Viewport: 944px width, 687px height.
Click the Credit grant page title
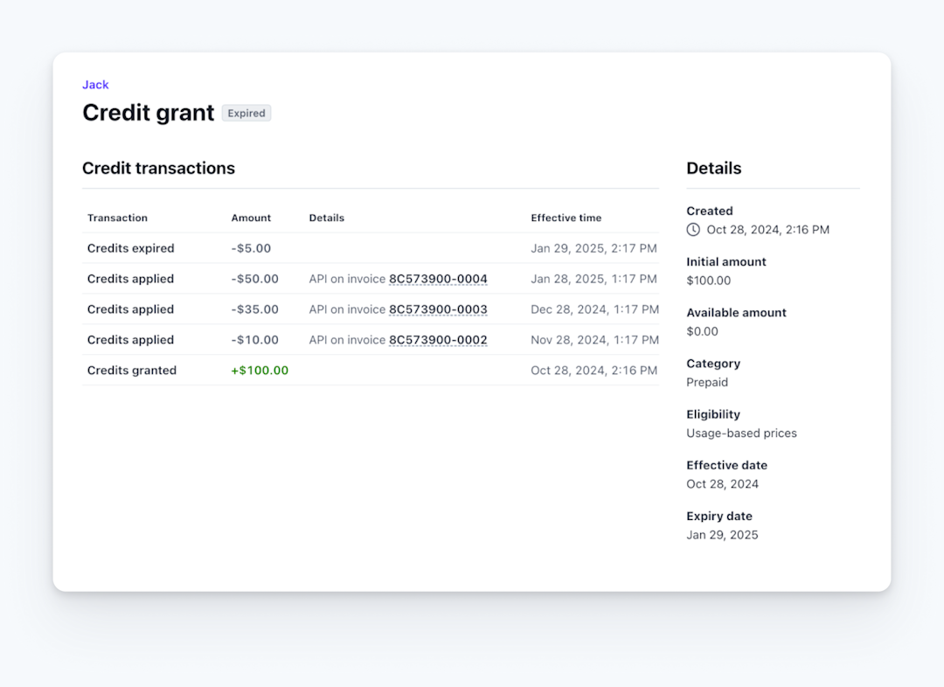(x=148, y=113)
